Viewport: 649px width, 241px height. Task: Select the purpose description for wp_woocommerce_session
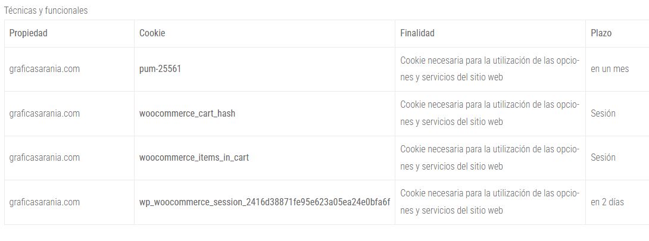[x=489, y=202]
